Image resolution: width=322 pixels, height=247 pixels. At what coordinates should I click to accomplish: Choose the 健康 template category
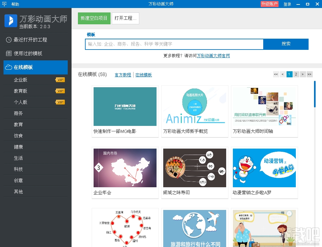[35, 147]
